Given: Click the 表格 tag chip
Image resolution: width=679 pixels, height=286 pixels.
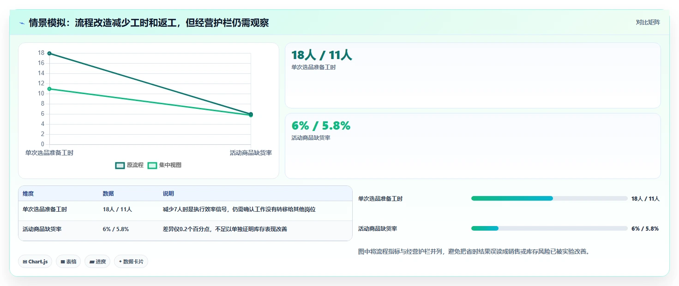Looking at the screenshot, I should pos(68,262).
